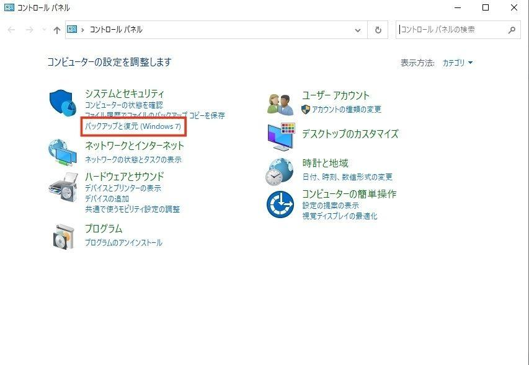Open プログラム using the disc icon
This screenshot has width=529, height=365.
[62, 235]
